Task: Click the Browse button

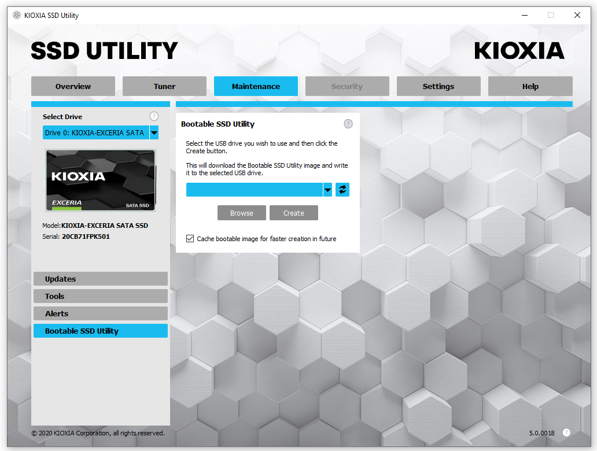Action: pos(242,213)
